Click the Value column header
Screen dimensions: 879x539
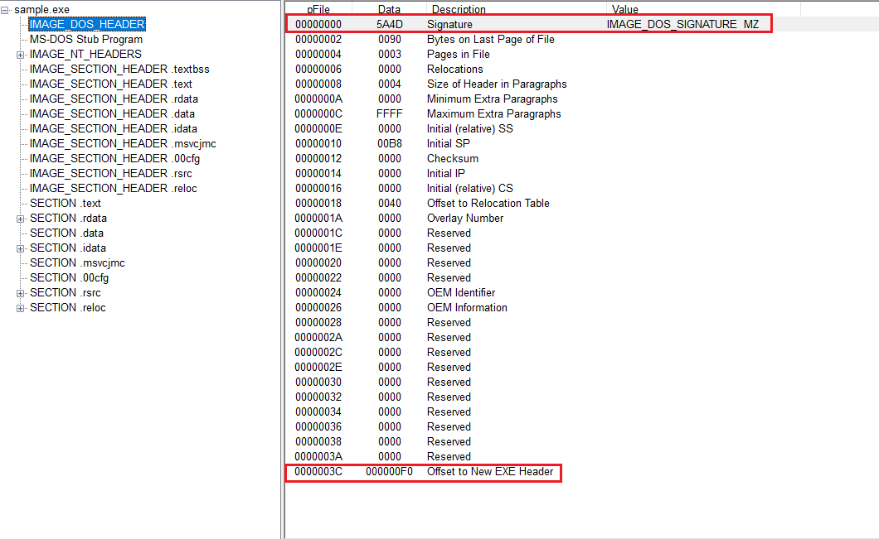(624, 9)
